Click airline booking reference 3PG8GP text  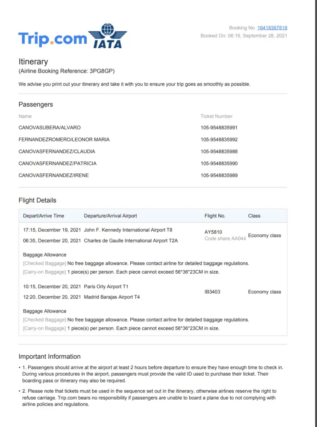tap(67, 71)
